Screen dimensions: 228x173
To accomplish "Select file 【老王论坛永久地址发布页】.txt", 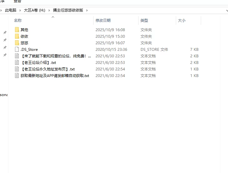I will coord(48,69).
